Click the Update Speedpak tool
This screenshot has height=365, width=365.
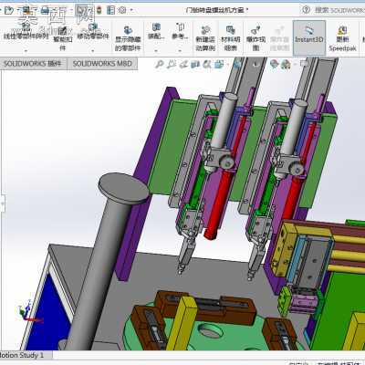point(342,39)
